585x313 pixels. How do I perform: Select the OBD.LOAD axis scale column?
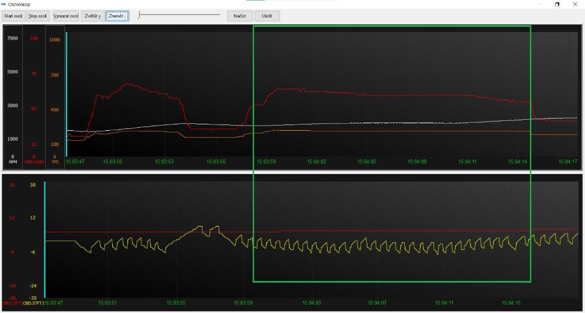pyautogui.click(x=34, y=96)
